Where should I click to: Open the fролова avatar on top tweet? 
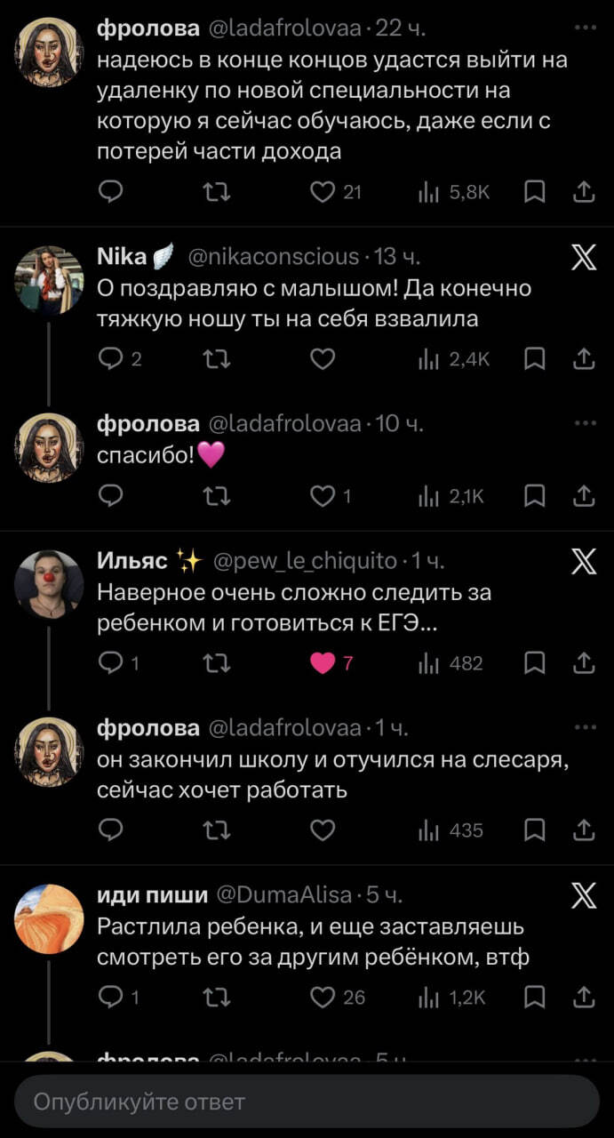click(50, 52)
